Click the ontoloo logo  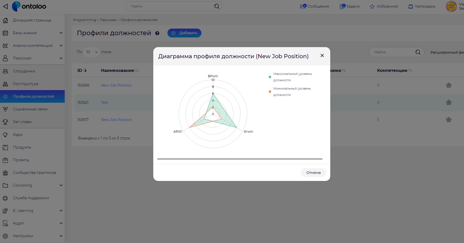point(29,6)
